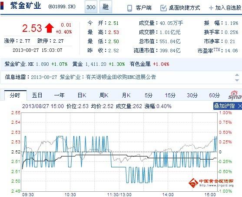242x197 pixels.
Task: Open the 有色金属 sector link
Action: pyautogui.click(x=140, y=64)
